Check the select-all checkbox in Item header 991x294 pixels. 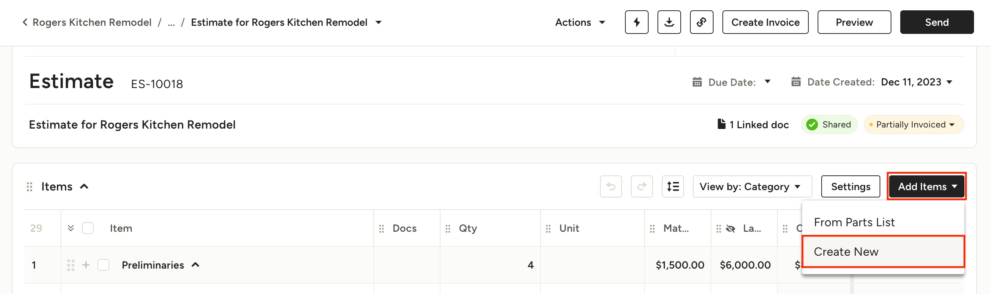pyautogui.click(x=88, y=228)
